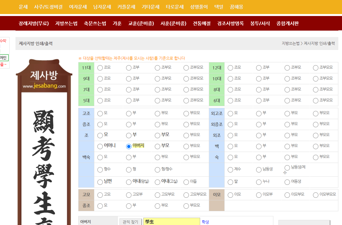The image size is (342, 225).
Task: Select the 아내(망실) radio button
Action: 129,182
